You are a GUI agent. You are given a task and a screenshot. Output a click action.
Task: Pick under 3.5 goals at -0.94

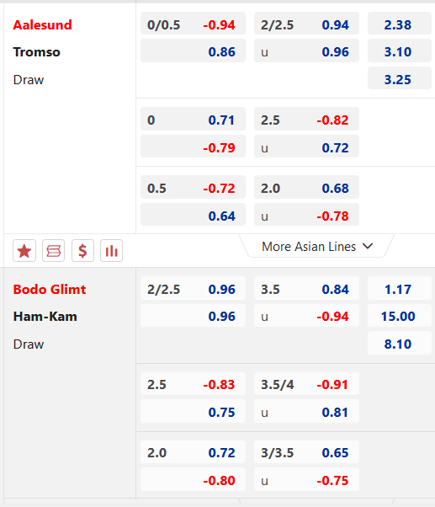[306, 315]
